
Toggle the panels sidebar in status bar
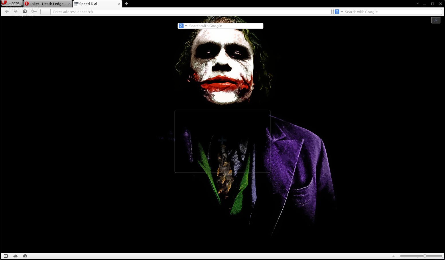tap(6, 256)
